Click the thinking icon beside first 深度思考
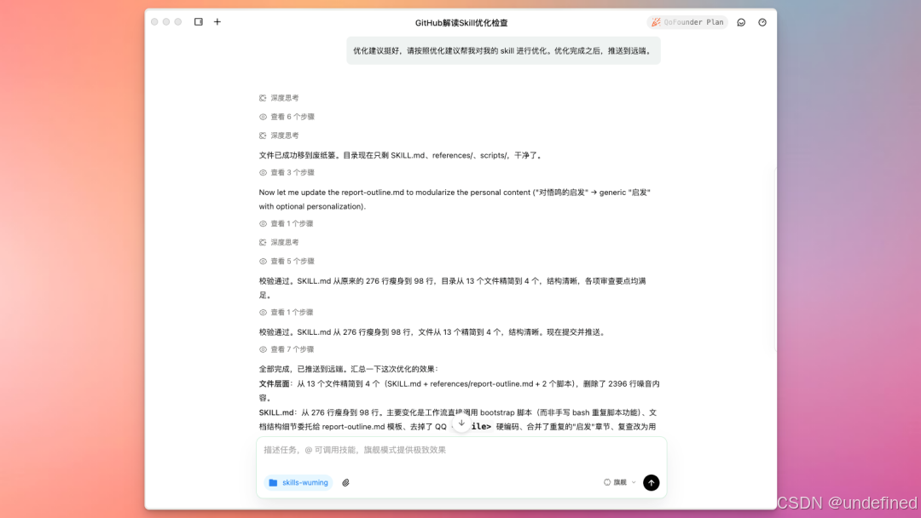 point(264,98)
